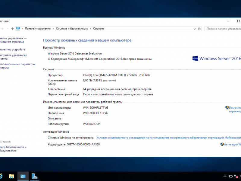
Task: Open Server Manager from the taskbar
Action: point(34,176)
